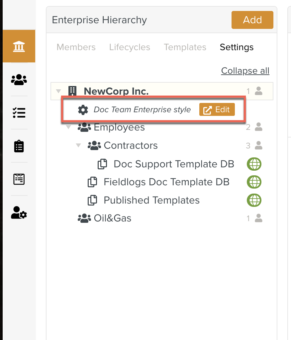
Task: Switch to the Templates tab
Action: [x=185, y=47]
